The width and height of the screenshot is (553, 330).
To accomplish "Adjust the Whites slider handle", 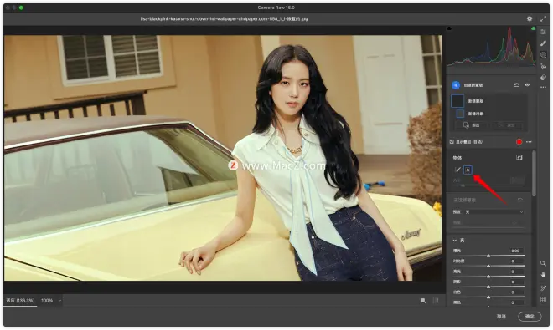I will pos(488,297).
